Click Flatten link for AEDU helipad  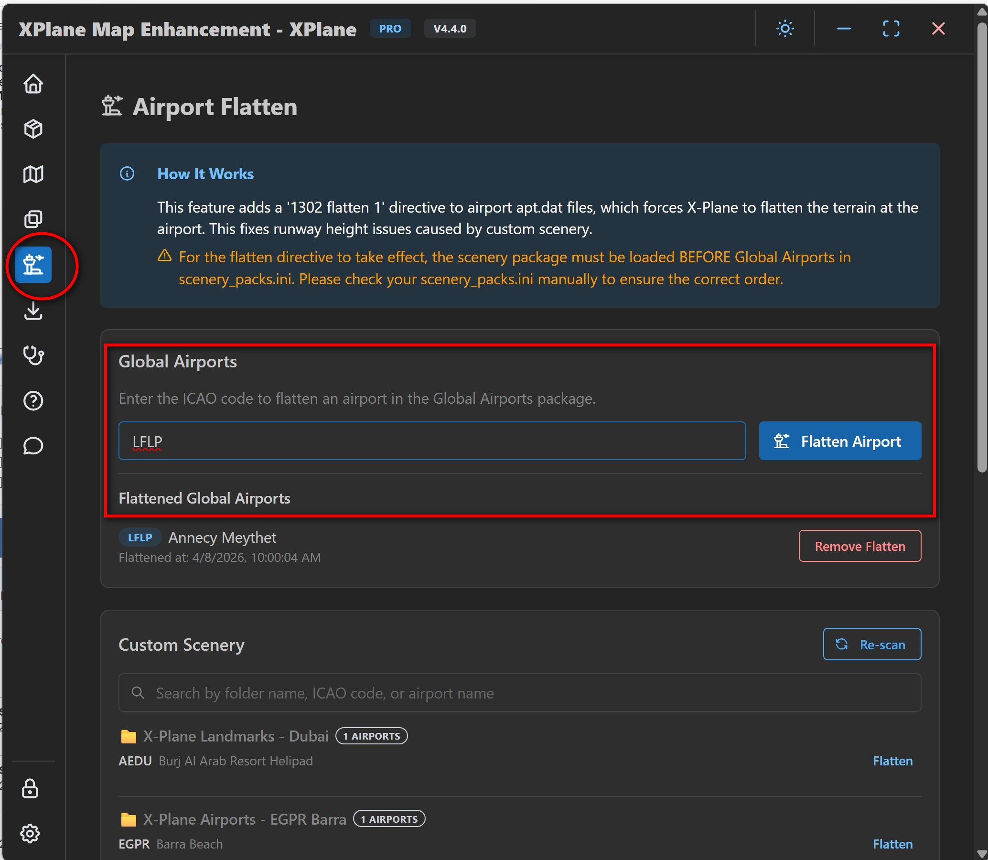[x=892, y=761]
